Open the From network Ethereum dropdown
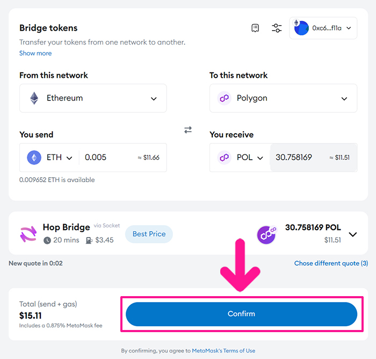 [93, 98]
